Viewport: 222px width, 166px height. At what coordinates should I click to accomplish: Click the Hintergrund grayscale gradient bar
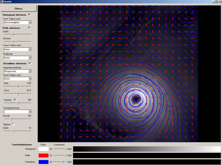tap(147, 149)
